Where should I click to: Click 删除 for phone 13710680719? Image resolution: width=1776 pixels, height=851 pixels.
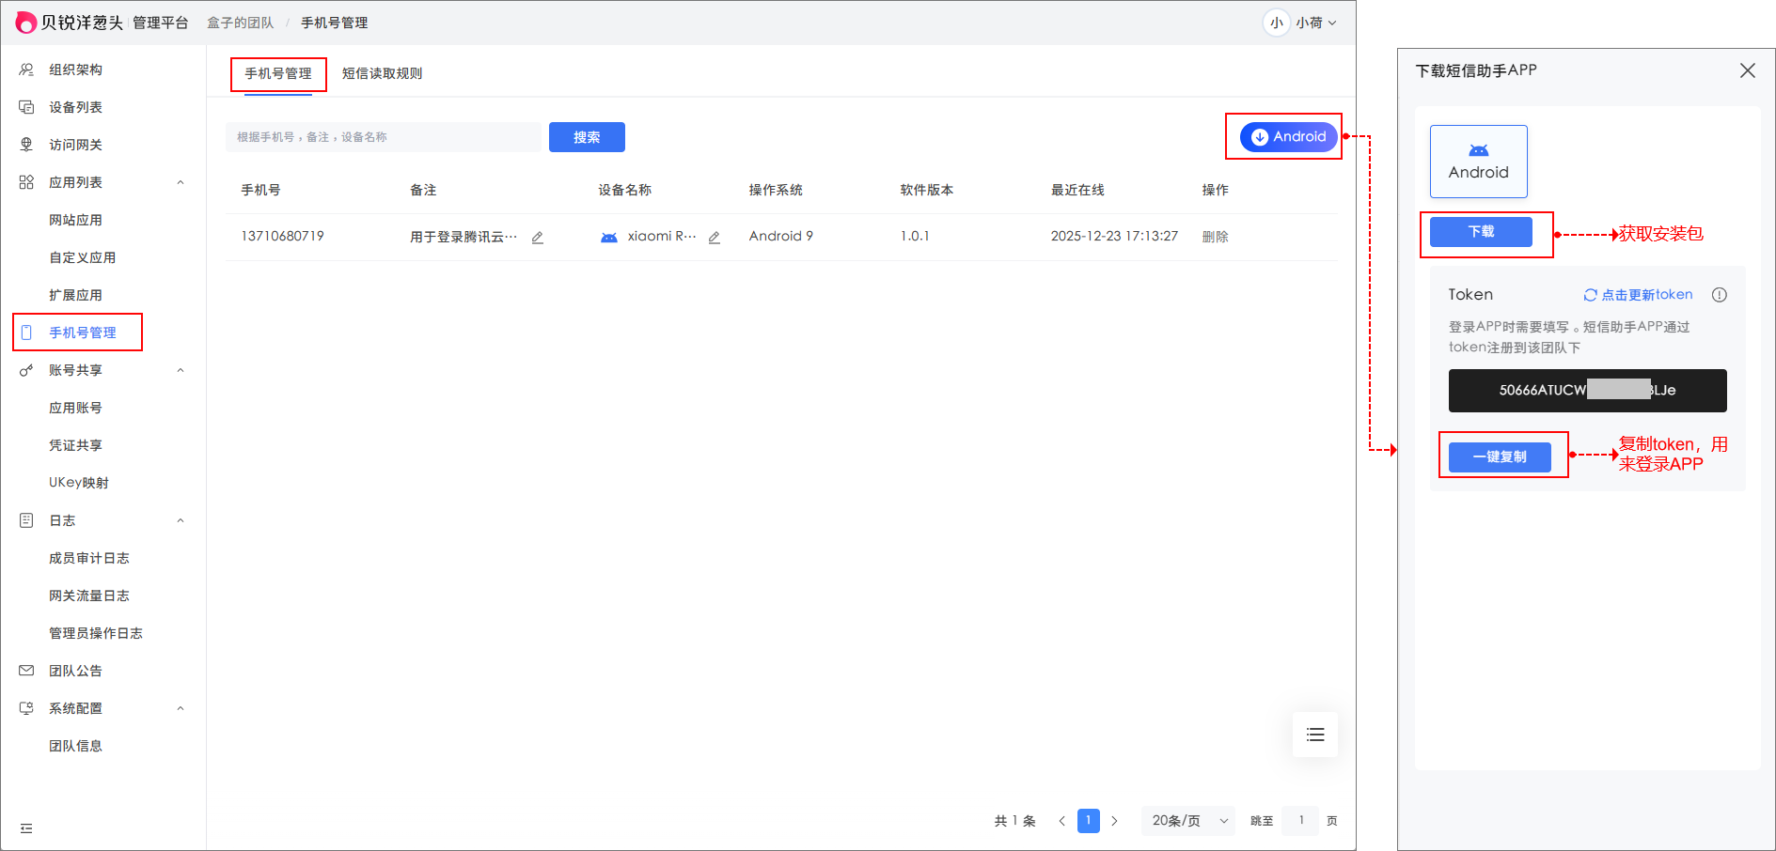[1215, 237]
